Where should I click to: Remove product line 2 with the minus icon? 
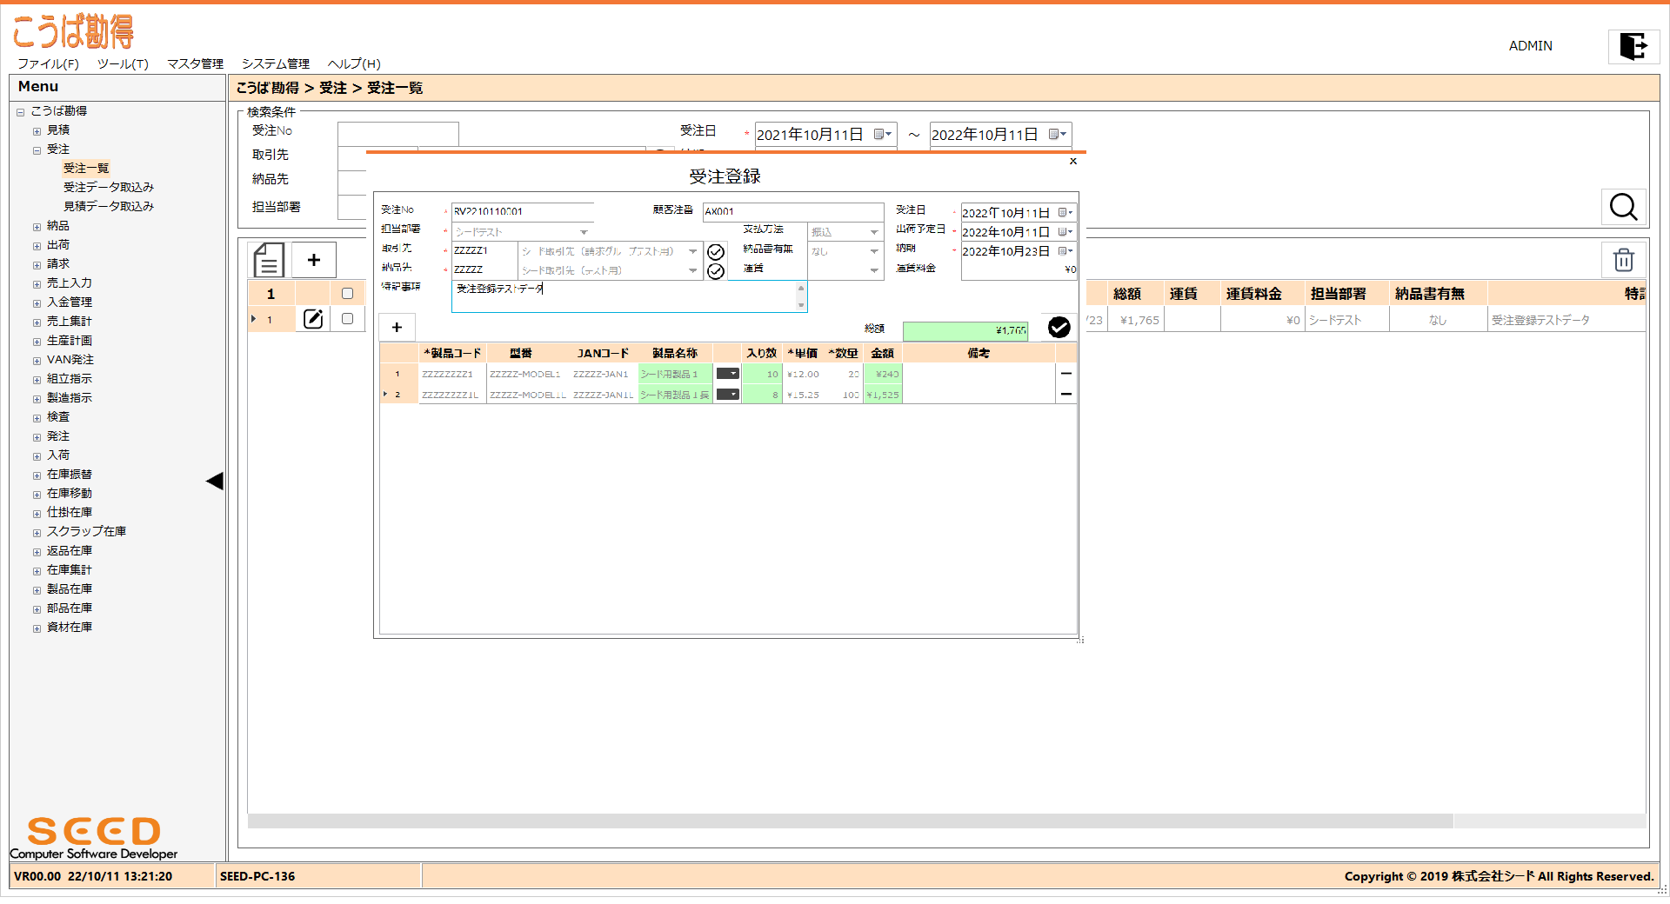[x=1065, y=395]
